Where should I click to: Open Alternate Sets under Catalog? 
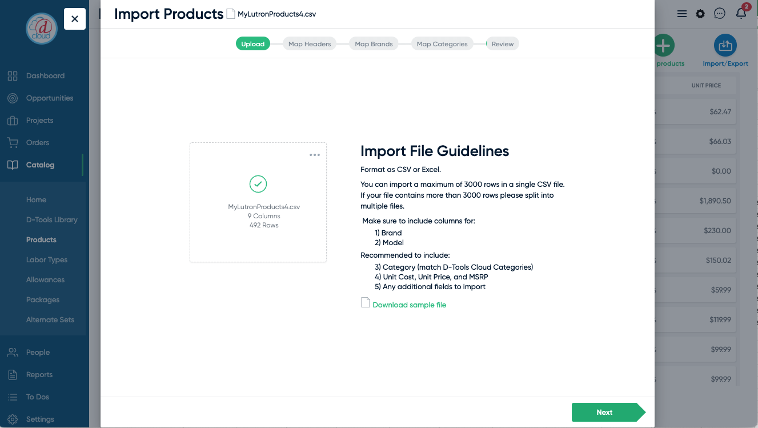50,319
